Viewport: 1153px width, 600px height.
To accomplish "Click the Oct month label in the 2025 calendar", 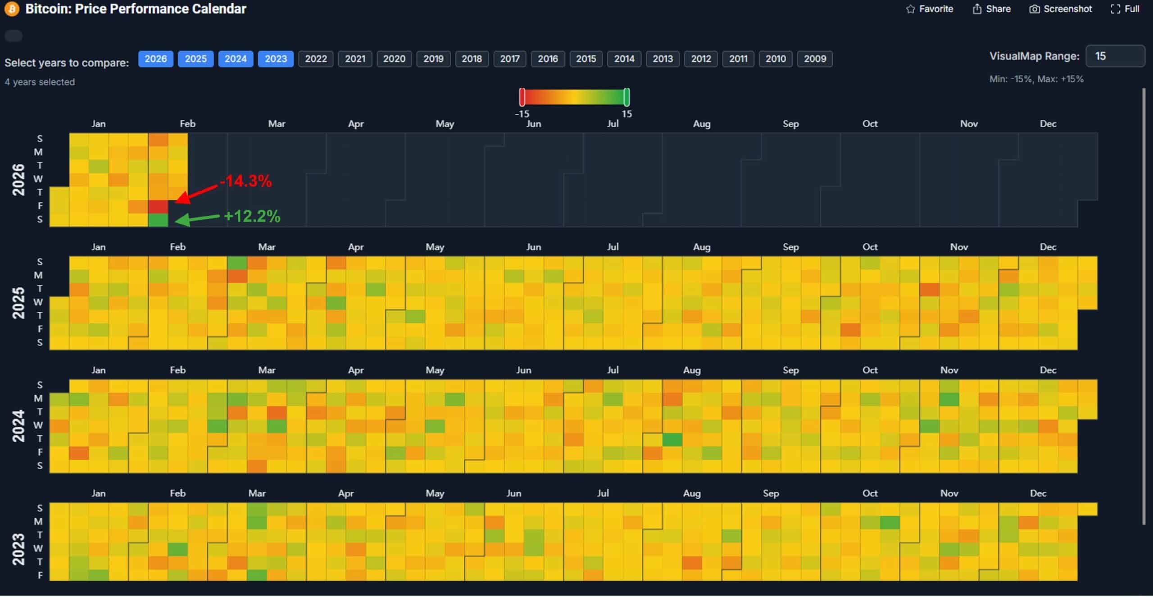I will click(x=870, y=247).
